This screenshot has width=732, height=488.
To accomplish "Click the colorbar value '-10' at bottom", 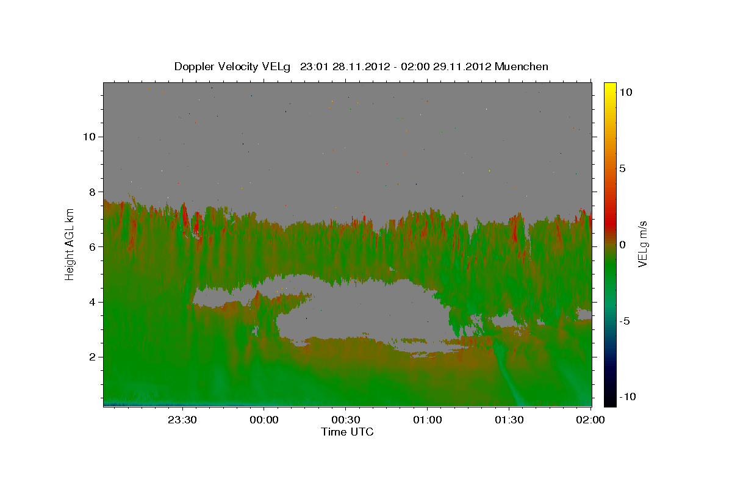I will (x=627, y=397).
